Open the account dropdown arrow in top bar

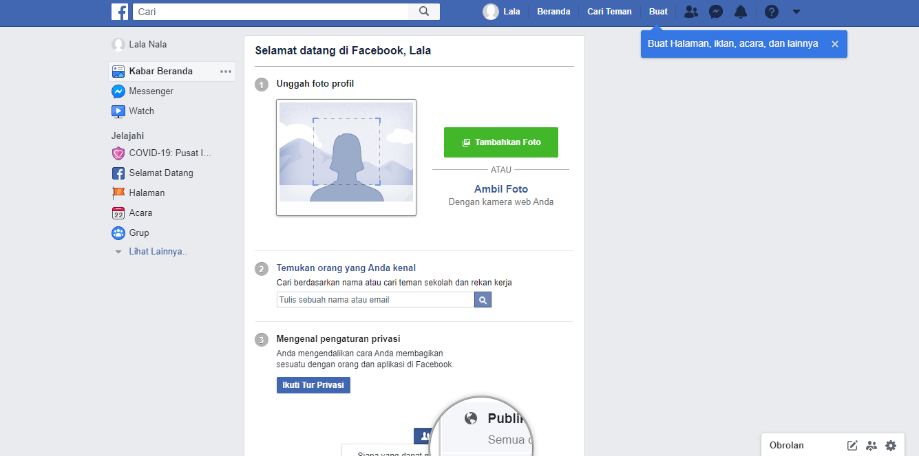click(x=796, y=12)
